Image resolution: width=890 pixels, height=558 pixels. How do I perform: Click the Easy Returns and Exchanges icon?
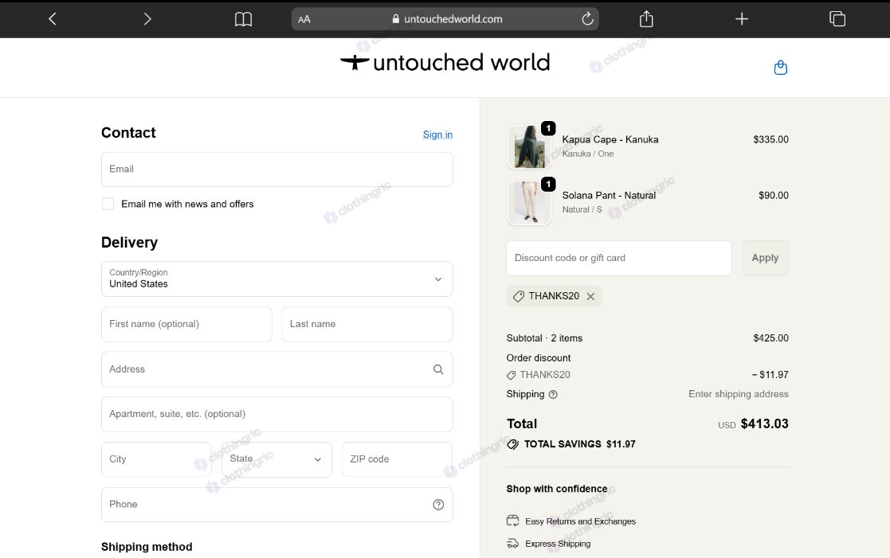(512, 521)
